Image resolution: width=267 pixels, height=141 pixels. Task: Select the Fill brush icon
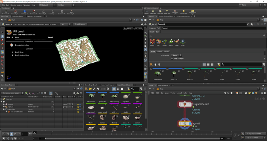click(158, 42)
